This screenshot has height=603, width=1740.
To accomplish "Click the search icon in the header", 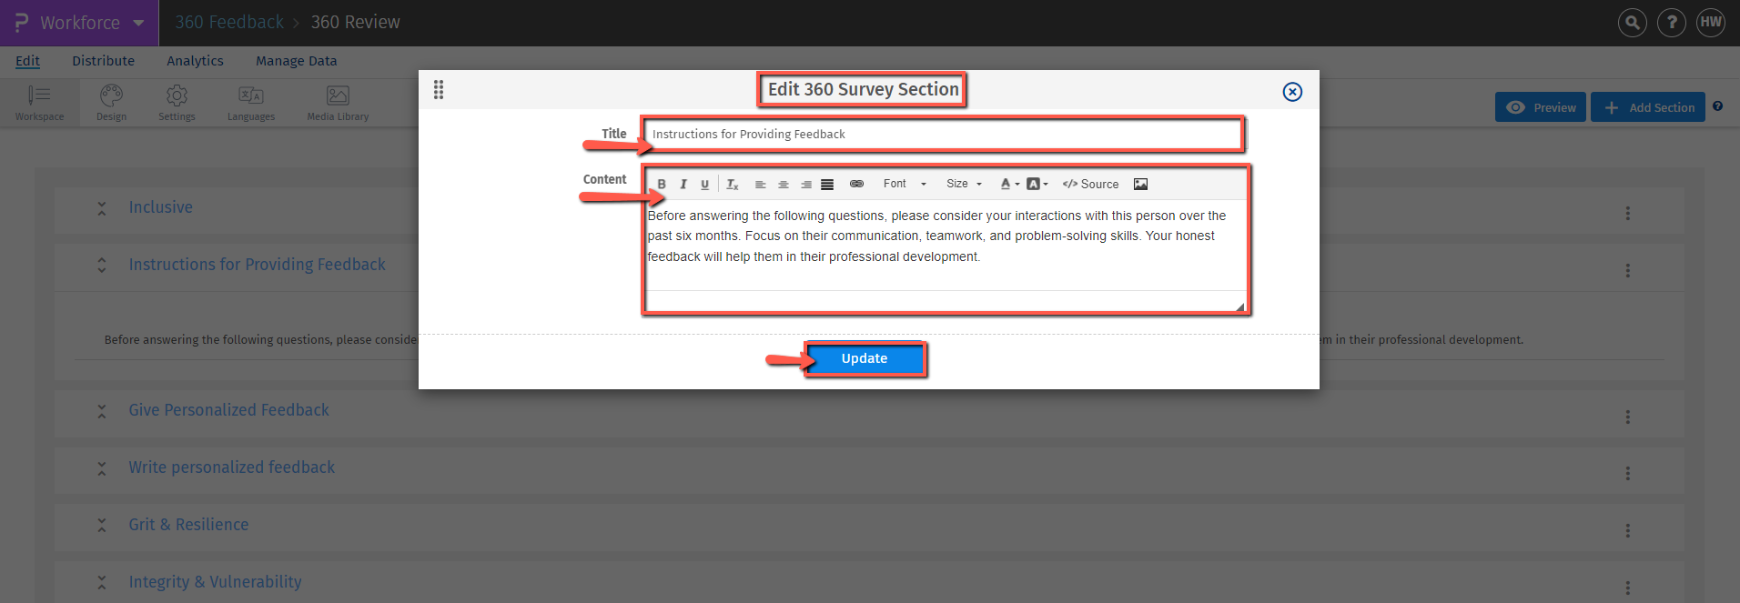I will coord(1633,23).
